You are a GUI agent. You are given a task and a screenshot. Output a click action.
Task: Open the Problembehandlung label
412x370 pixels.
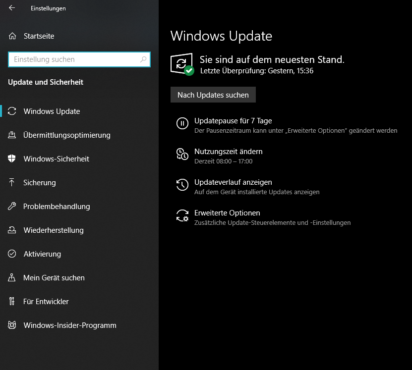tap(57, 207)
